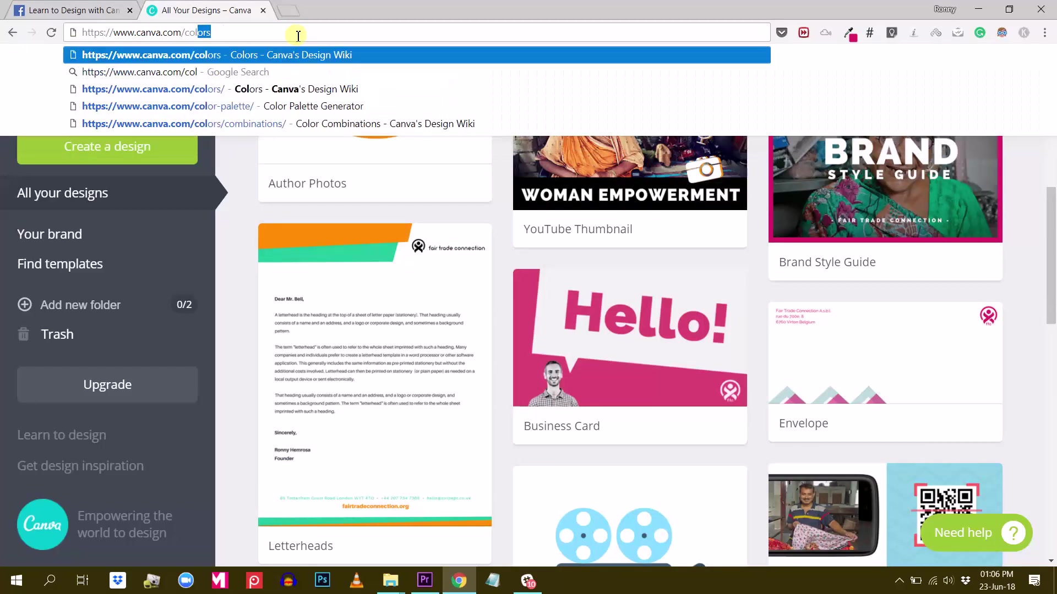The width and height of the screenshot is (1057, 594).
Task: Click the Need help button
Action: tap(976, 532)
